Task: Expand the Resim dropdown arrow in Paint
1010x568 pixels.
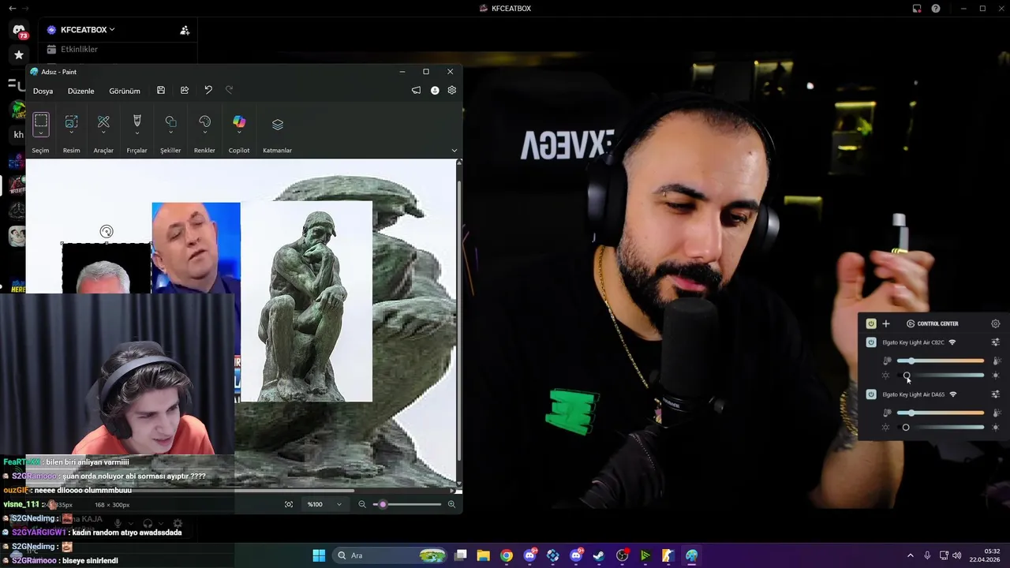Action: click(71, 133)
